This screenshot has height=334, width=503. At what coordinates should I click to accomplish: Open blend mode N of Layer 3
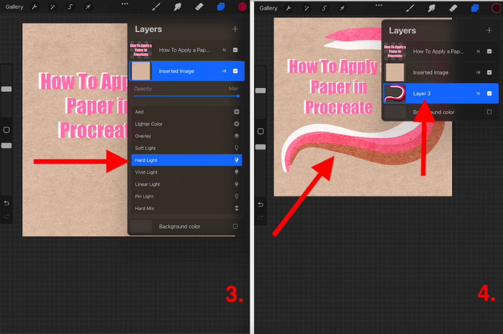point(478,93)
